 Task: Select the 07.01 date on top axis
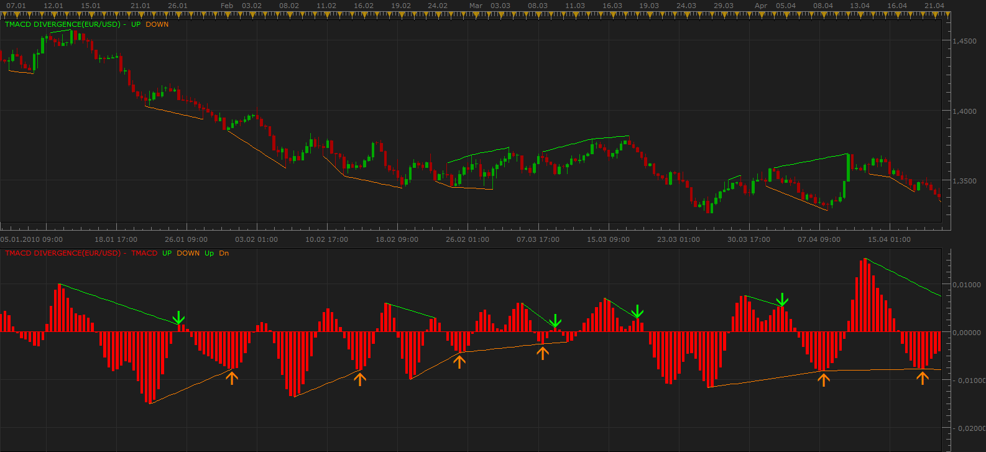[x=16, y=6]
